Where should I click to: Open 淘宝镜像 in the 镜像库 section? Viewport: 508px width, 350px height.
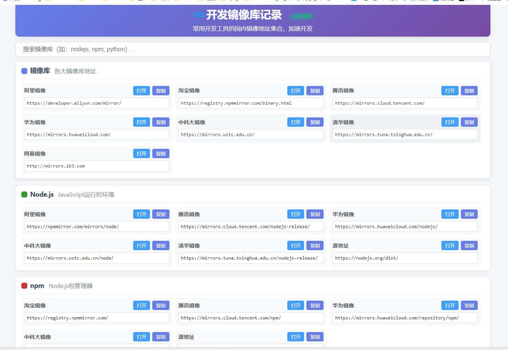point(296,91)
